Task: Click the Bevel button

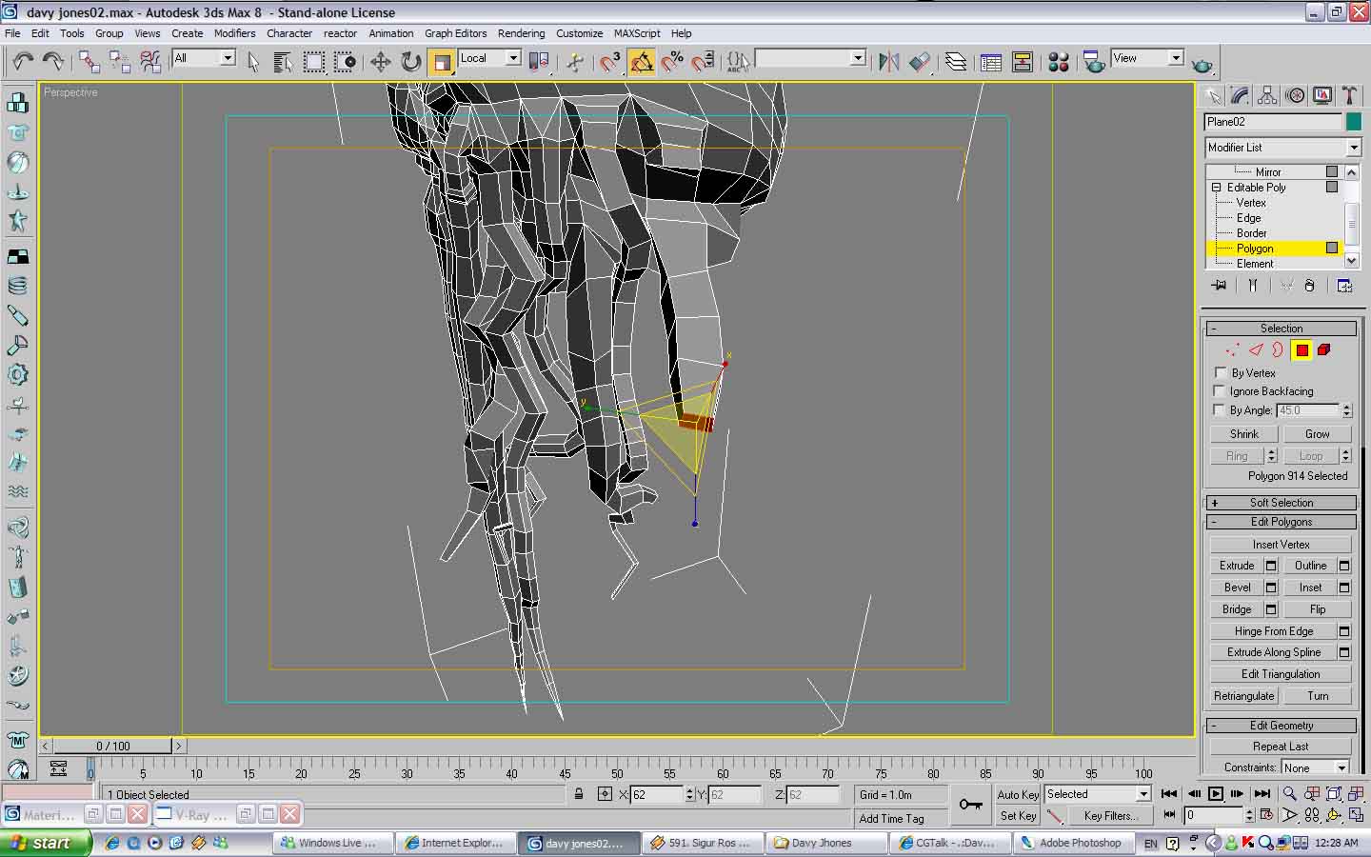Action: 1237,588
